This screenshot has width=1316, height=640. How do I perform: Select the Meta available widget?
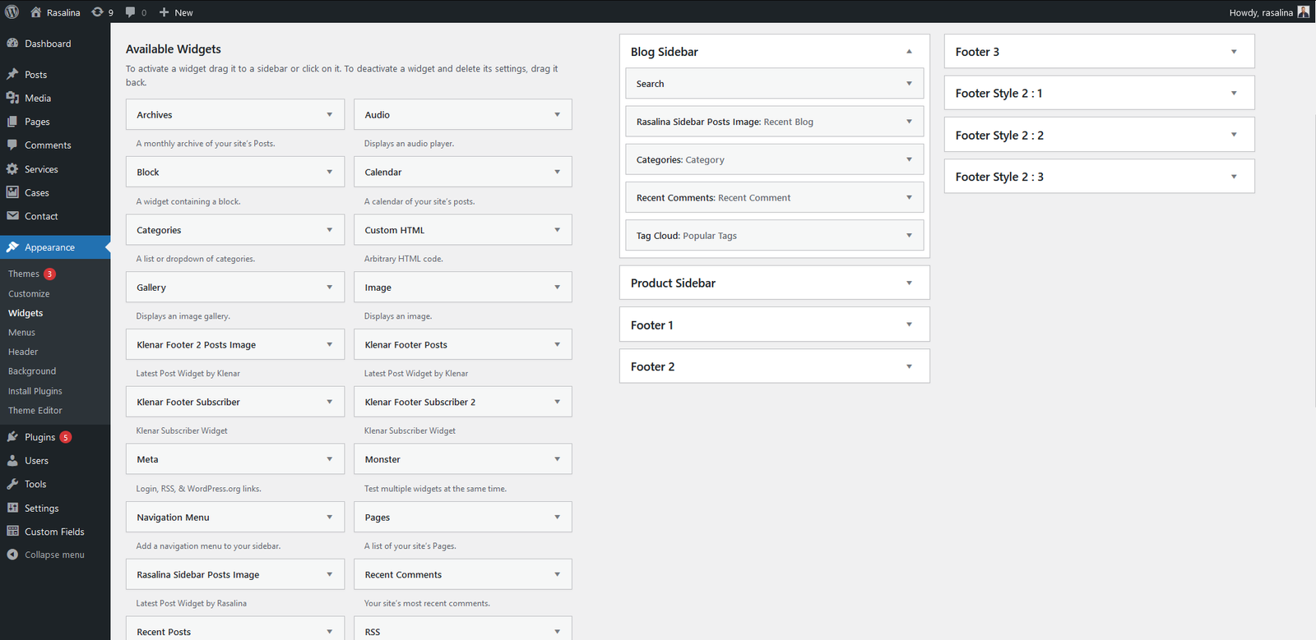pos(235,459)
